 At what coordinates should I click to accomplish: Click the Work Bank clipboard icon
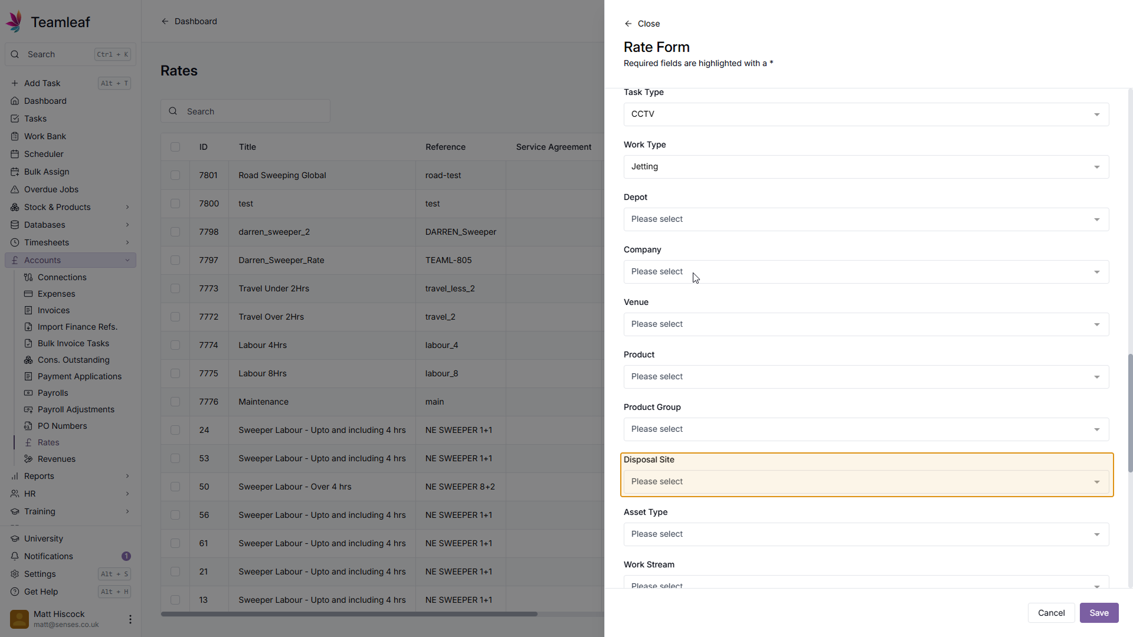pos(15,136)
